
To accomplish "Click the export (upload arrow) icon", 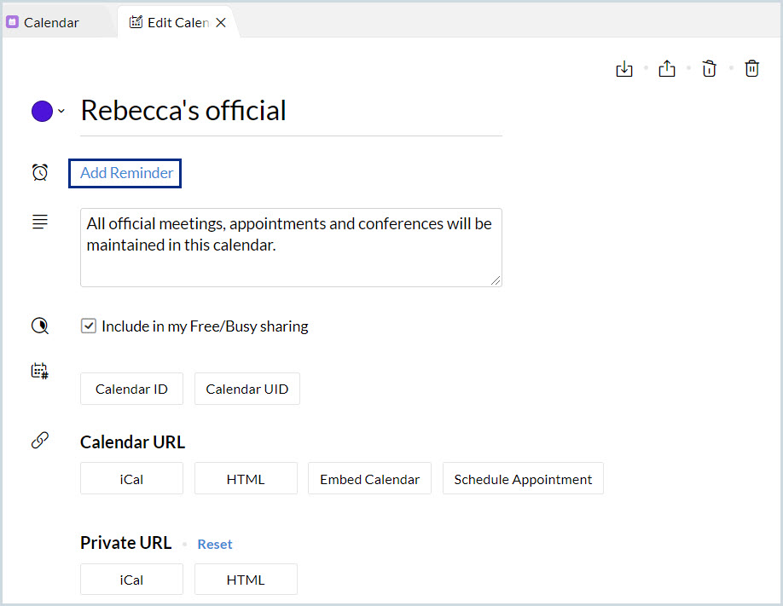I will (x=667, y=69).
